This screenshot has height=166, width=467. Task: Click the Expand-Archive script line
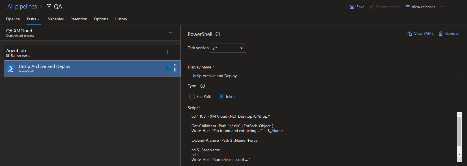224,140
